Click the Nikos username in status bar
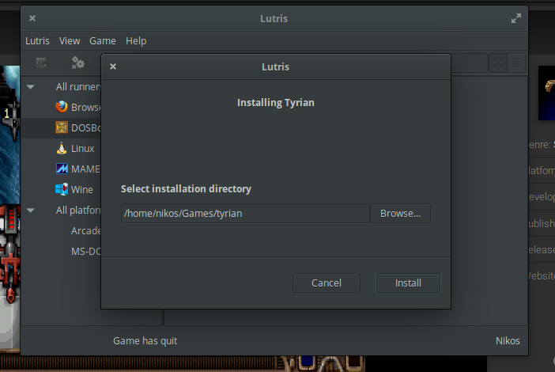555x372 pixels. tap(508, 341)
